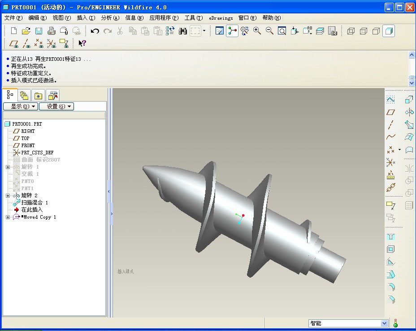This screenshot has width=416, height=331.
Task: Switch to the Folder Browser tab
Action: point(24,95)
